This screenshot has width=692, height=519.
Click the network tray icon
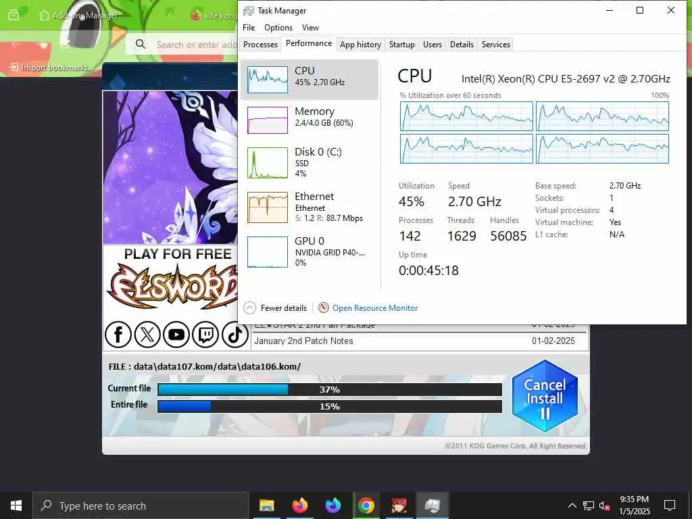[x=589, y=505]
